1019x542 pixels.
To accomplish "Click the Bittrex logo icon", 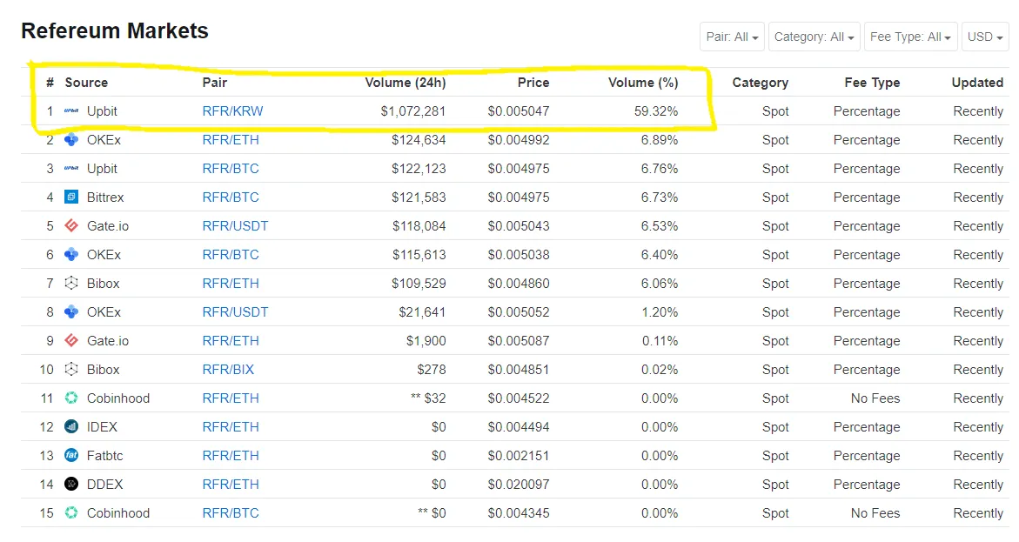I will 71,197.
